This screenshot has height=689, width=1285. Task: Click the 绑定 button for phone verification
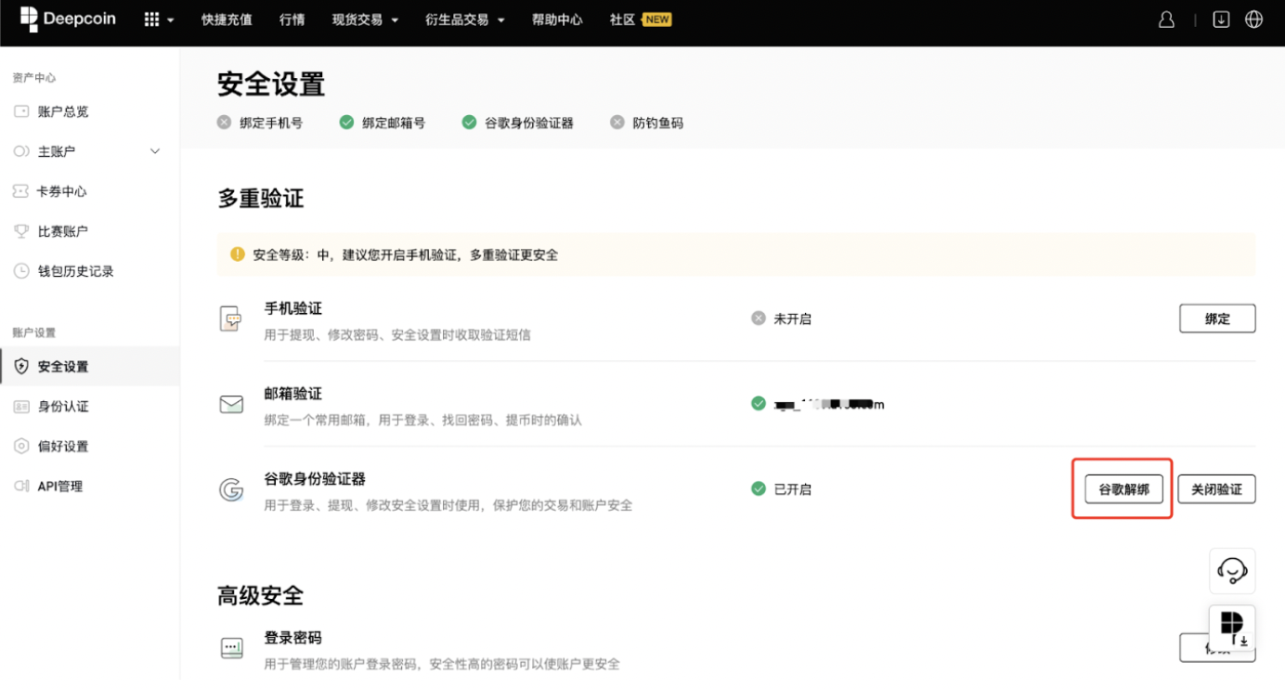(1217, 318)
